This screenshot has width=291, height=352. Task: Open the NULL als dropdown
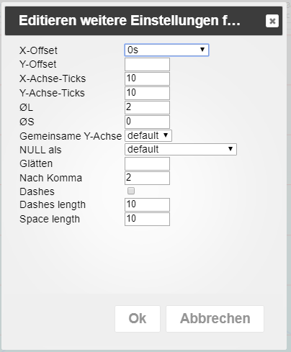point(181,149)
